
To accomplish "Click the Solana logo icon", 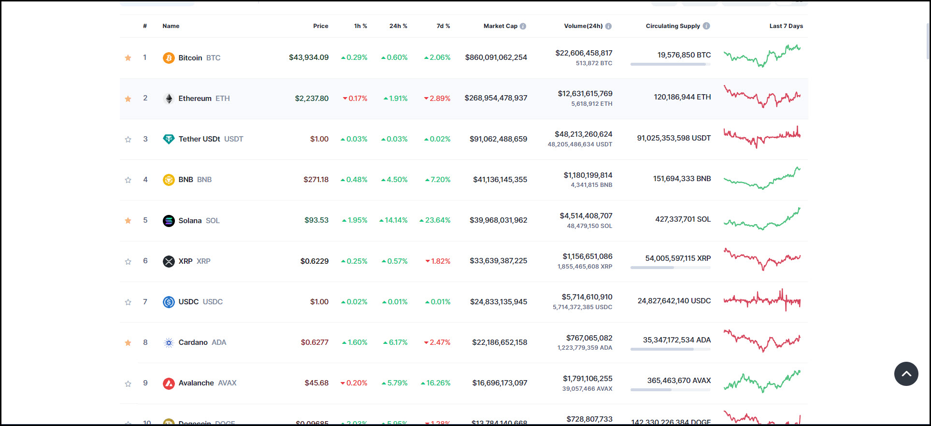I will click(169, 221).
